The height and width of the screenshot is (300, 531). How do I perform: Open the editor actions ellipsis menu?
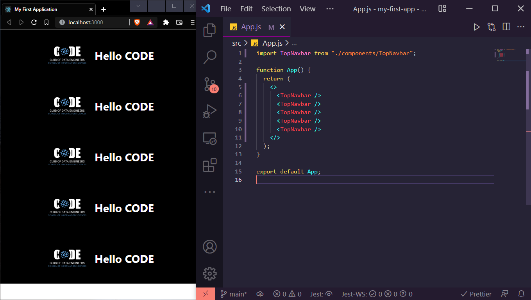[521, 27]
